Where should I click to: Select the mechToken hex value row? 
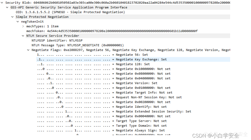112,31
